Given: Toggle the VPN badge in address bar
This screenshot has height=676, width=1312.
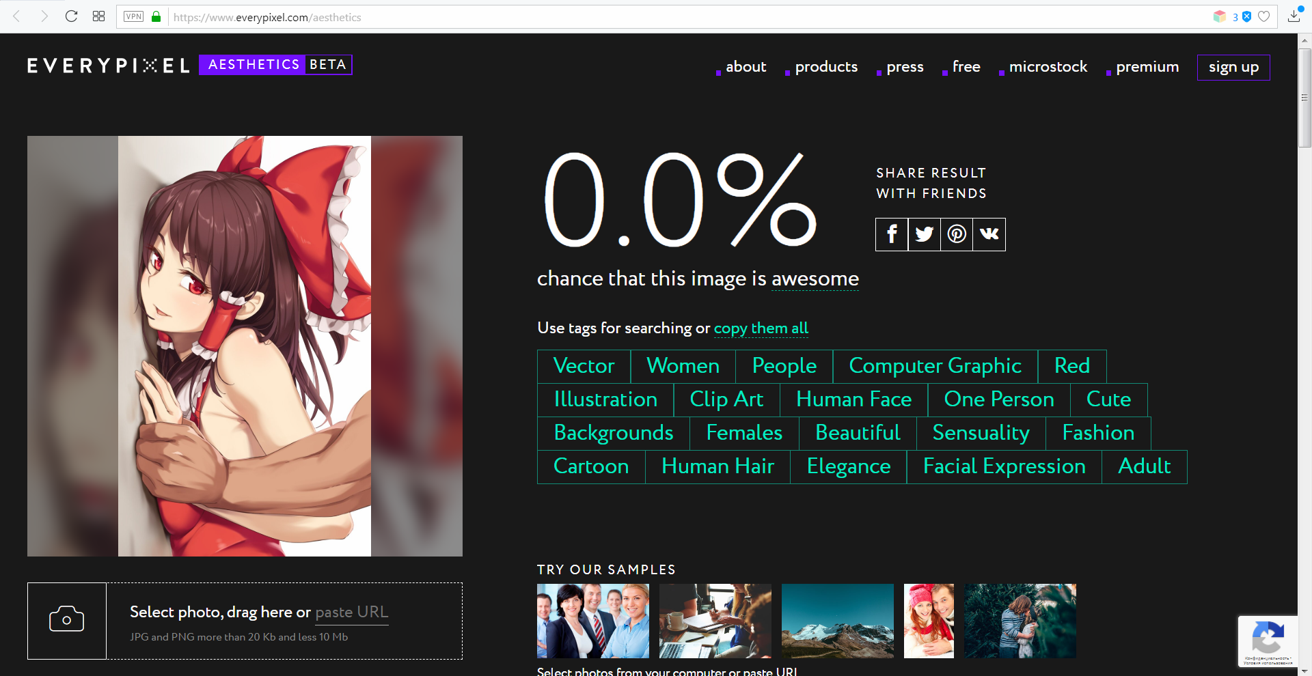Looking at the screenshot, I should 134,16.
